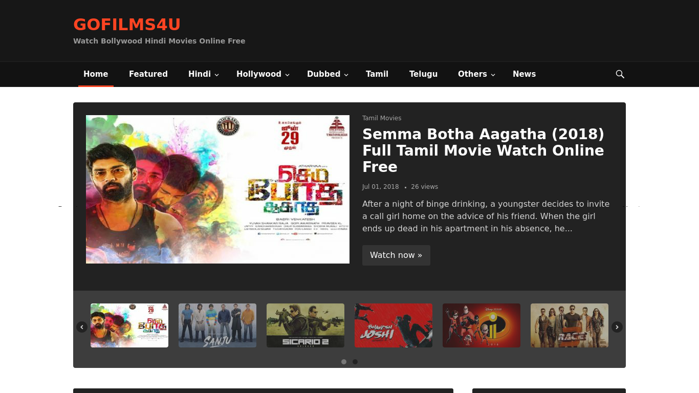This screenshot has width=699, height=393.
Task: Open the News nav item
Action: click(x=524, y=74)
